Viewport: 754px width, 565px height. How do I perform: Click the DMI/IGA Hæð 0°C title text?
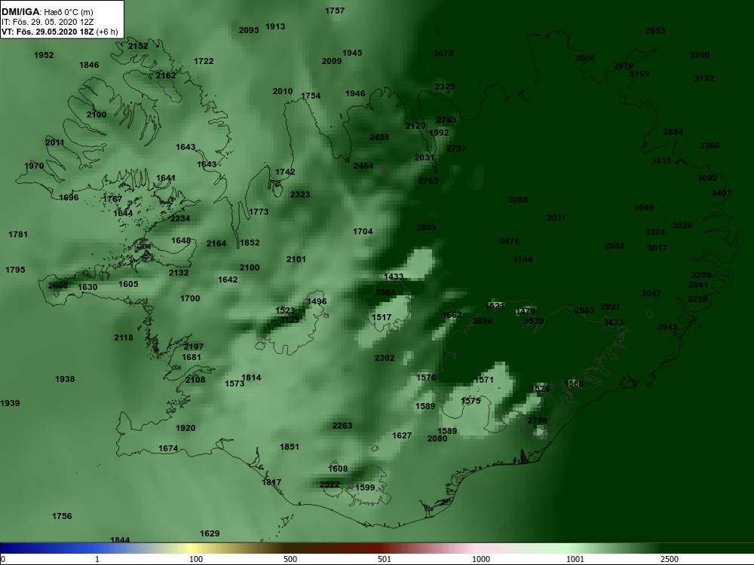[47, 12]
